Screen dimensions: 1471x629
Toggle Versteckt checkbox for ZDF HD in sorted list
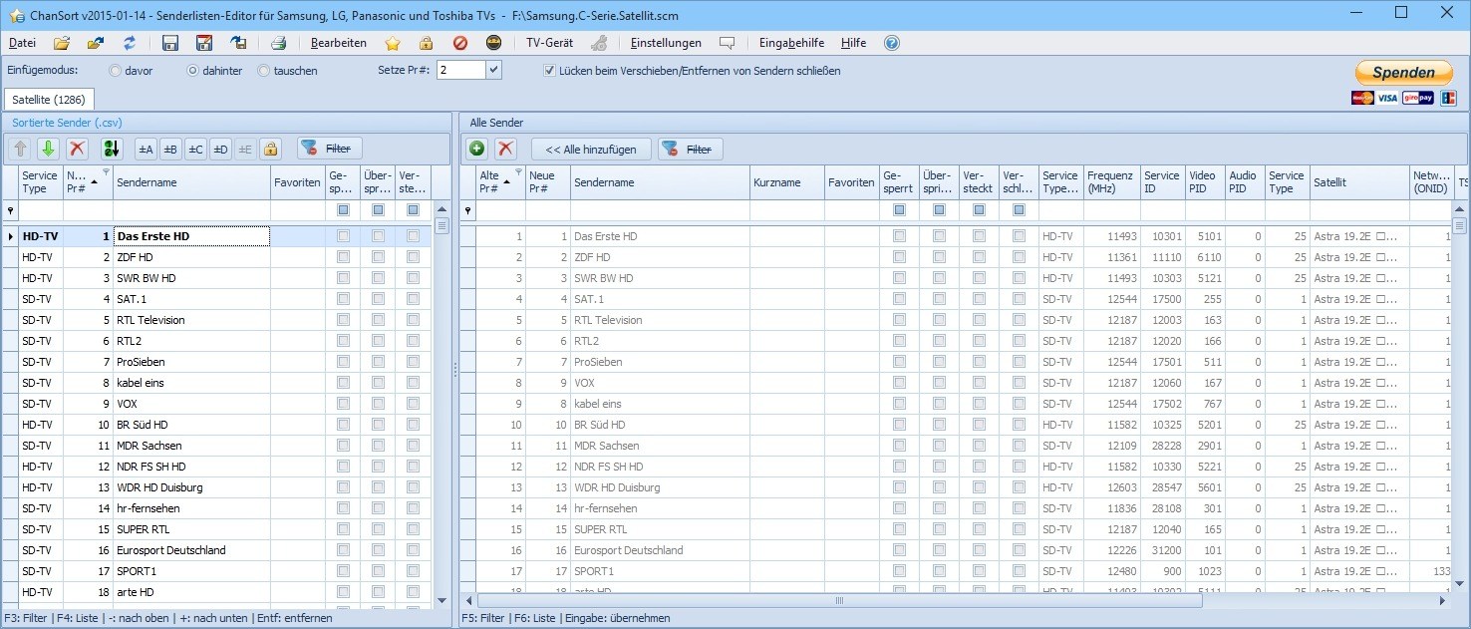pyautogui.click(x=413, y=257)
